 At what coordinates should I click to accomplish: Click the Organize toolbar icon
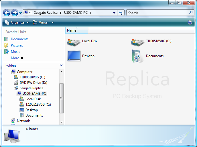click(x=7, y=22)
